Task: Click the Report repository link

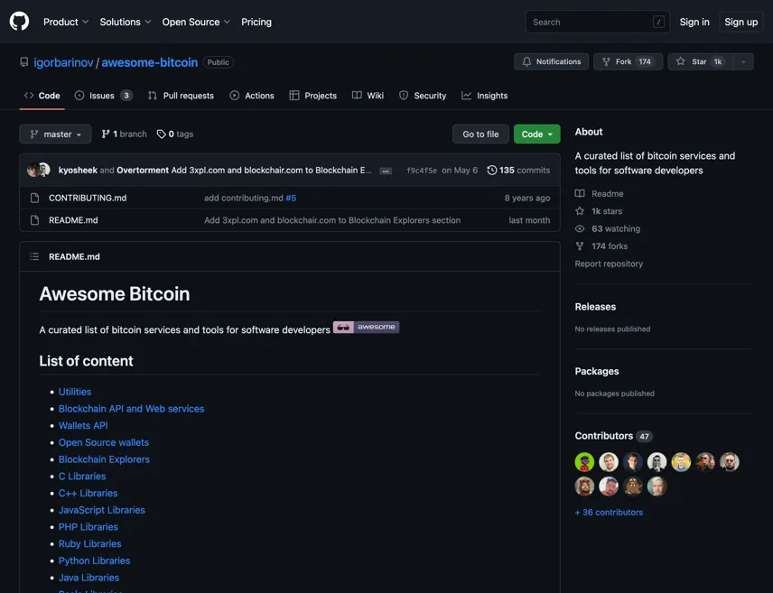Action: 609,264
